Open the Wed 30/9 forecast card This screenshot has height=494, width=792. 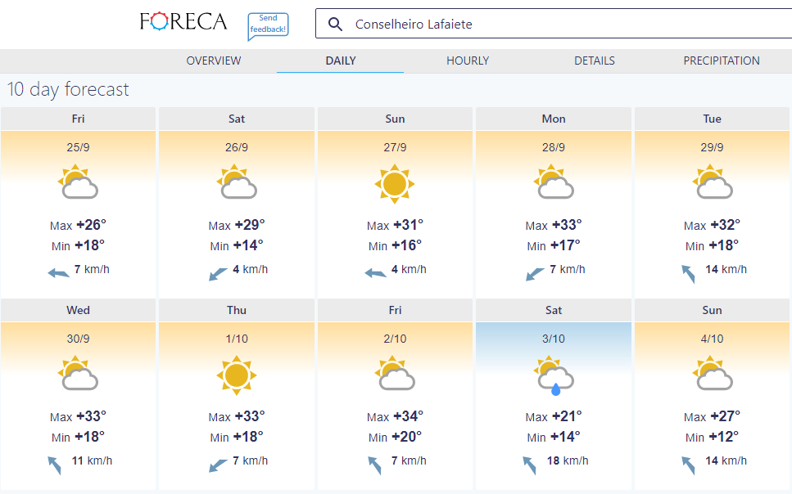(x=78, y=394)
